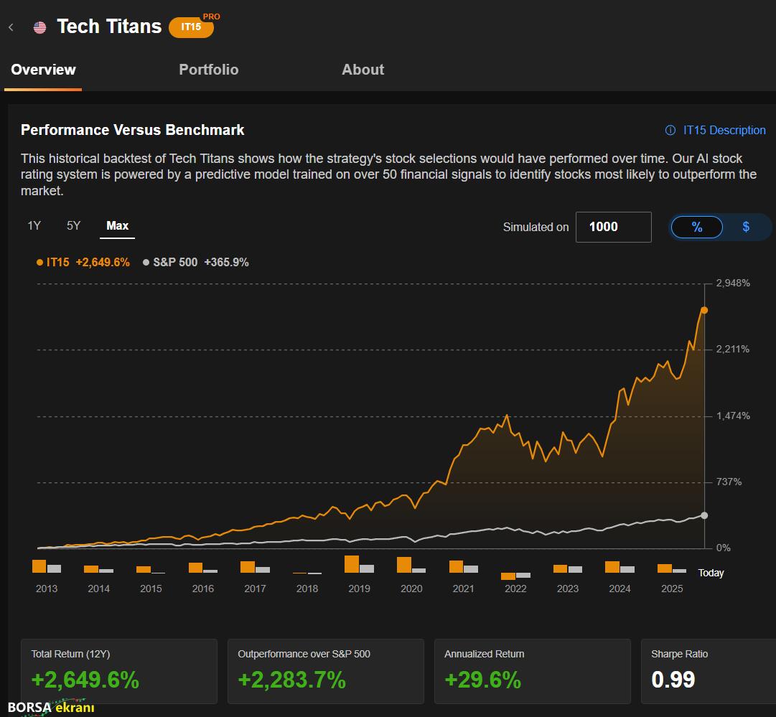Click the orange IT15 legend dot

click(39, 263)
